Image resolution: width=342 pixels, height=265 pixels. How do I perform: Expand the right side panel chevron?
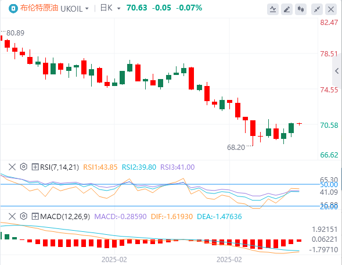(337, 71)
